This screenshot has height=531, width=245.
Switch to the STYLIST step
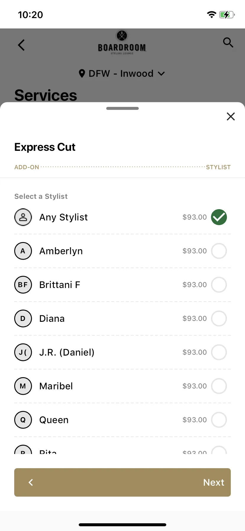tap(218, 167)
